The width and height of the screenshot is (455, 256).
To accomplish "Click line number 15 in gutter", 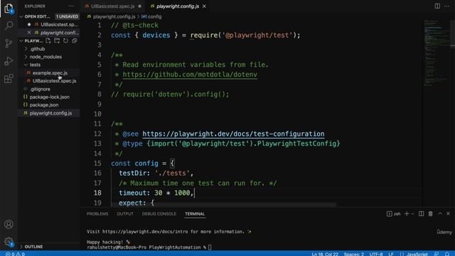I will (x=97, y=164).
